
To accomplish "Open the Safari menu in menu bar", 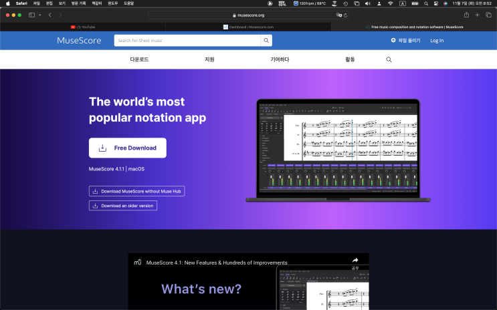I will [21, 3].
